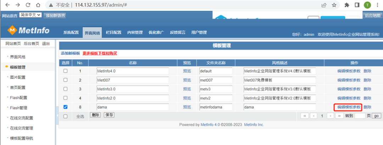383x145 pixels.
Task: Click the browser address bar URL
Action: point(101,5)
